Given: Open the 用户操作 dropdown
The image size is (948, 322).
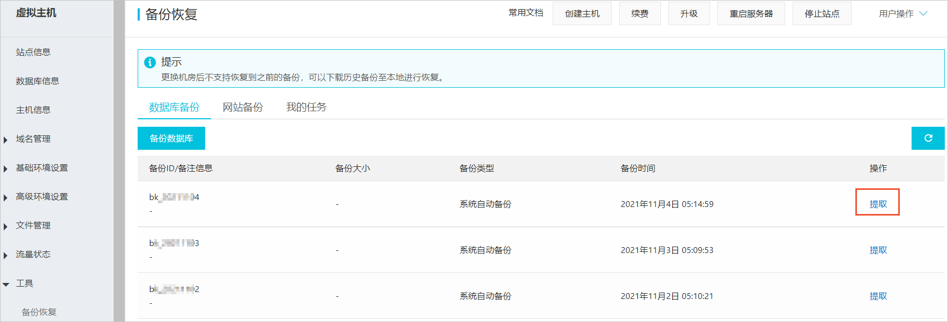Looking at the screenshot, I should coord(902,14).
